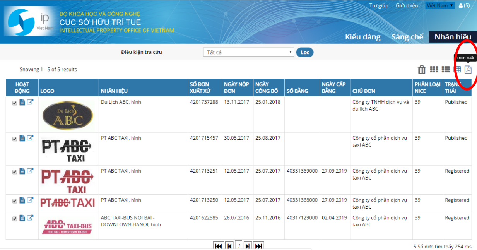The height and width of the screenshot is (250, 477).
Task: Uncheck checkbox for application 4201715457
Action: click(x=15, y=139)
